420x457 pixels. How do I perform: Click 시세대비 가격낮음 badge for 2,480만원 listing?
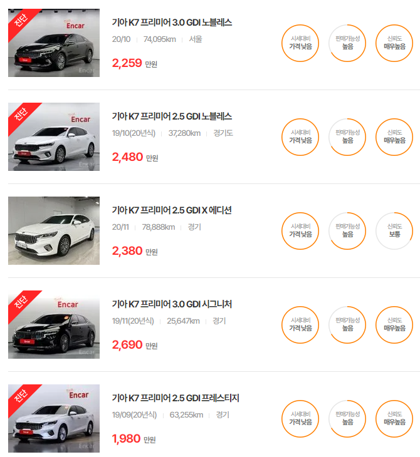[x=300, y=137]
